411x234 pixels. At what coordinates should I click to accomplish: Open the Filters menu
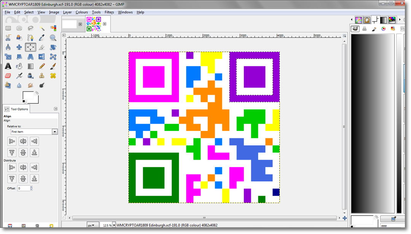click(x=109, y=12)
